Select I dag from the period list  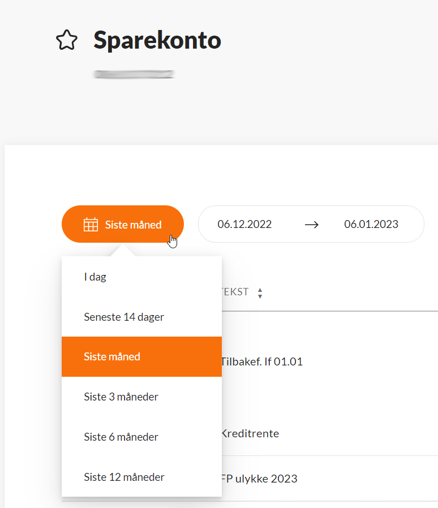[95, 277]
